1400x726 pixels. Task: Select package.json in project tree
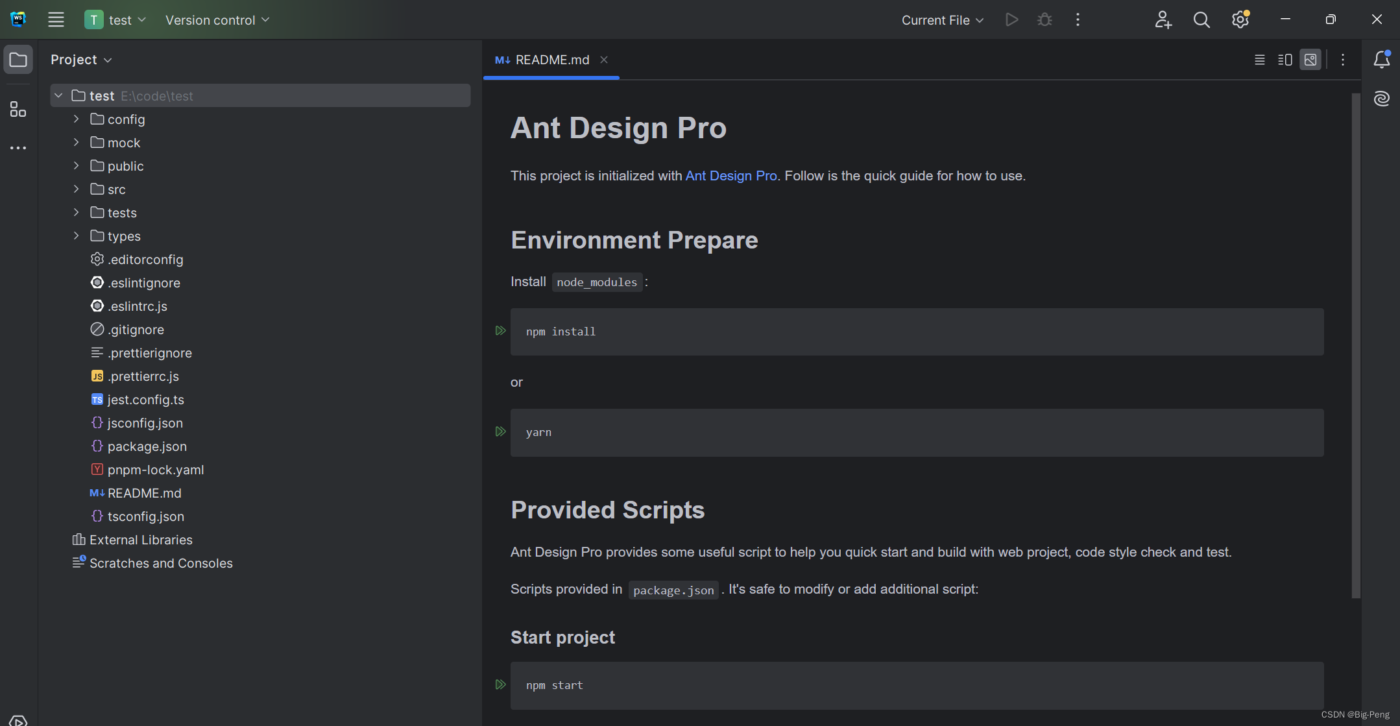tap(139, 446)
